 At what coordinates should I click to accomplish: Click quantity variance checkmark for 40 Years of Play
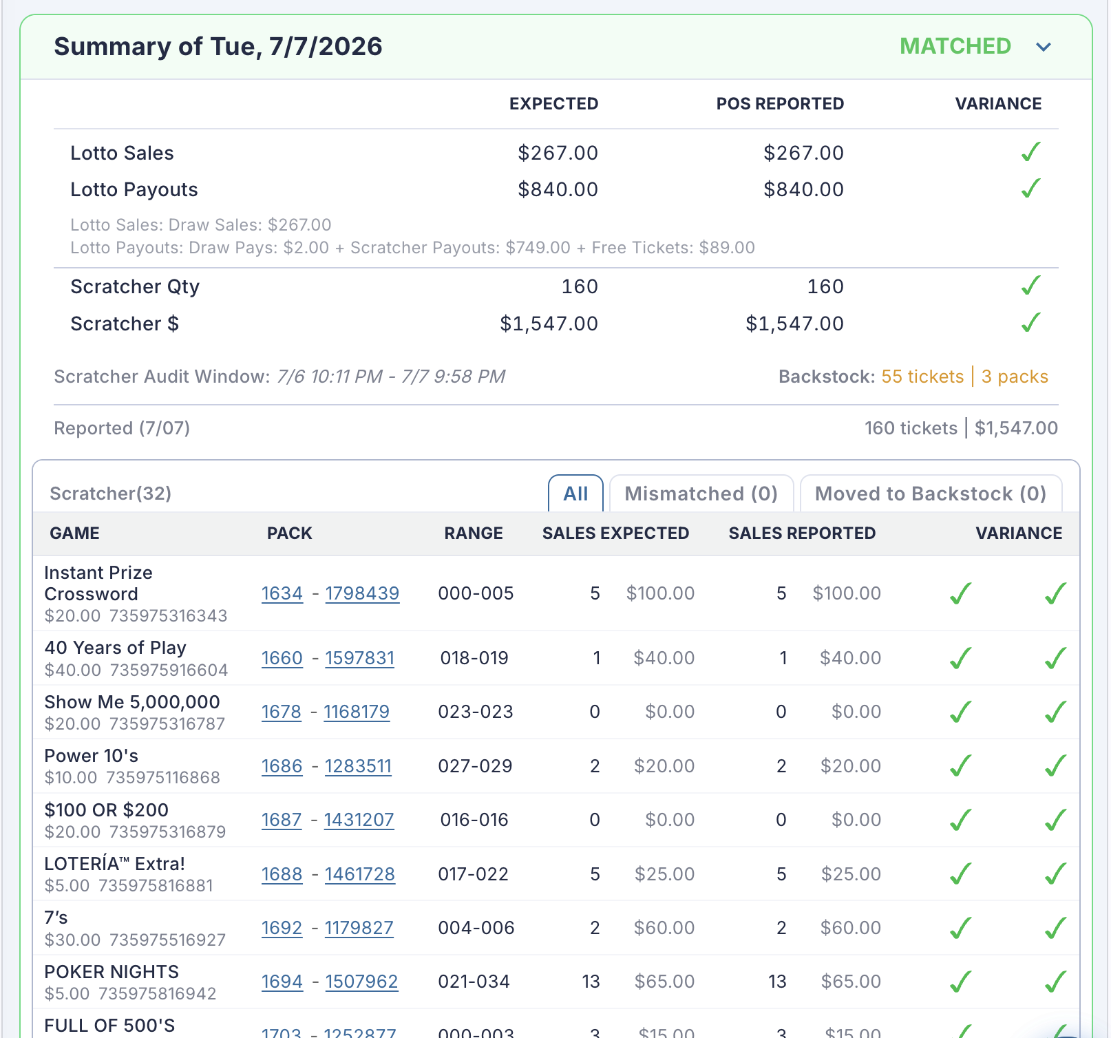(x=960, y=658)
